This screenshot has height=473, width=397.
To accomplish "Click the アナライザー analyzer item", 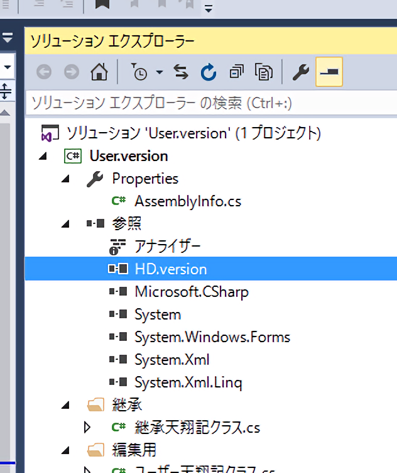I will (167, 247).
